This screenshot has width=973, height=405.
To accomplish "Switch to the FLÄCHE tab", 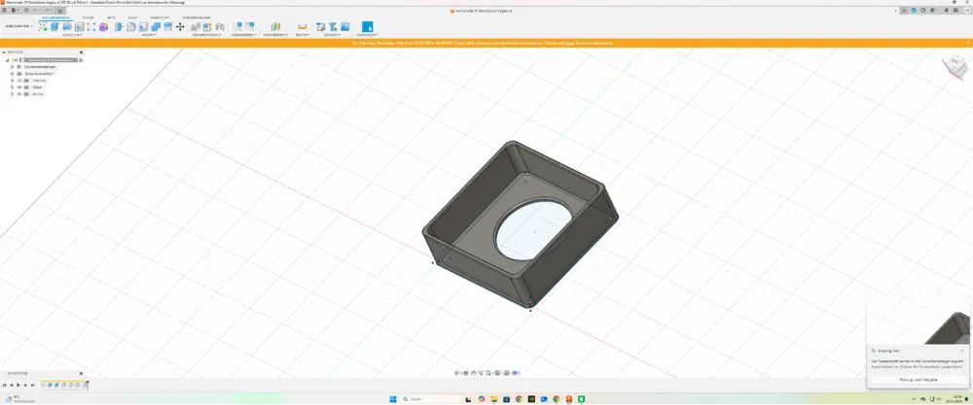I will (x=89, y=17).
